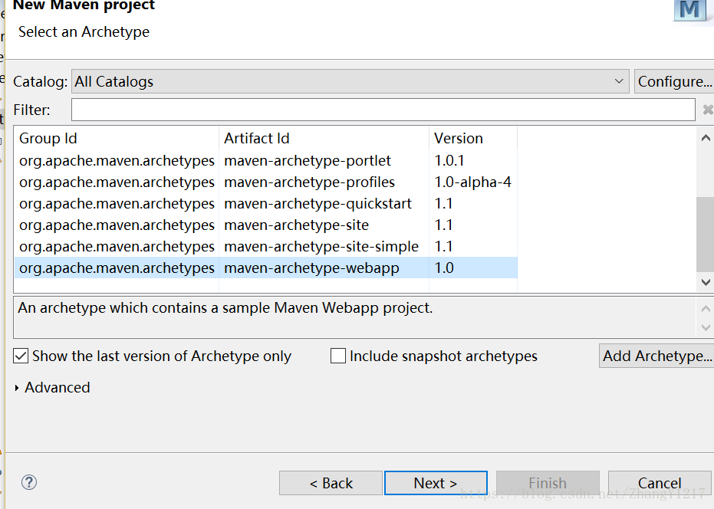Viewport: 714px width, 509px height.
Task: Click the archetype list scroll down arrow
Action: pyautogui.click(x=706, y=282)
